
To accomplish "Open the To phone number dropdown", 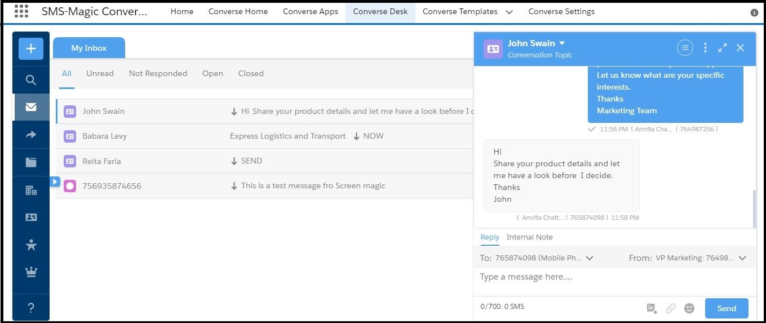I will (590, 258).
